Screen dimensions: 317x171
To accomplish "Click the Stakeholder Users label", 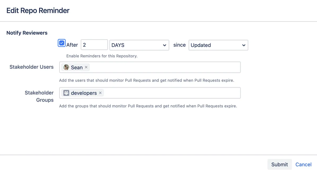I will (x=31, y=67).
